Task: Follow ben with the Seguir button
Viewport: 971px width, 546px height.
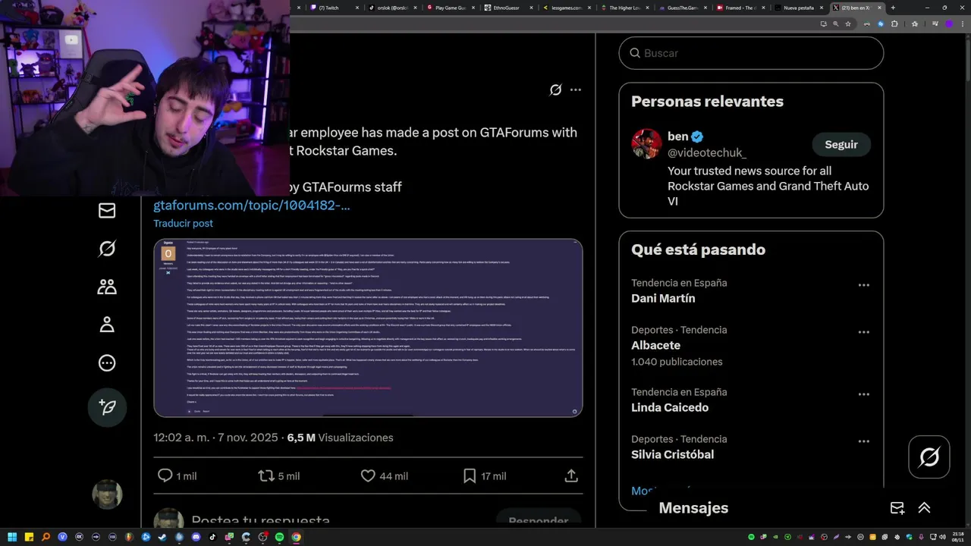Action: [841, 144]
